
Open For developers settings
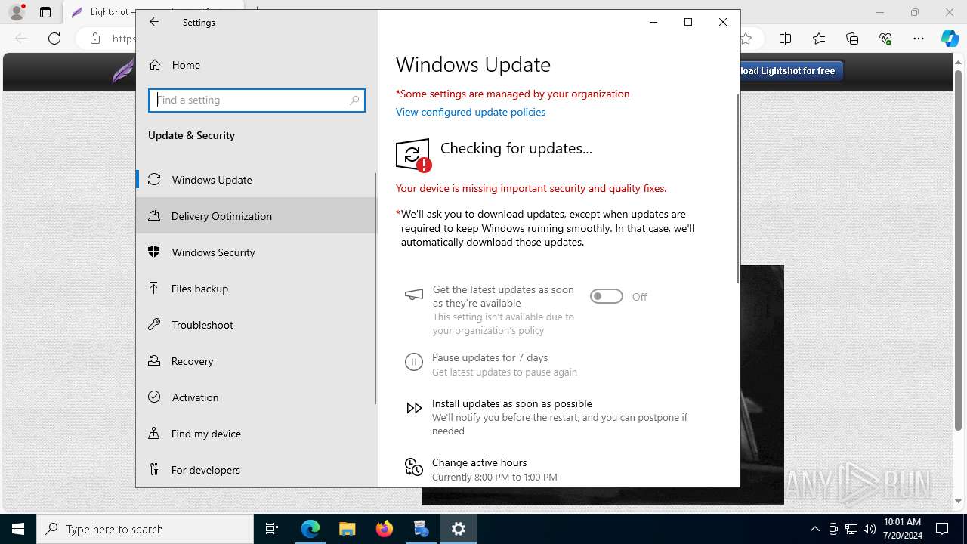pos(256,470)
